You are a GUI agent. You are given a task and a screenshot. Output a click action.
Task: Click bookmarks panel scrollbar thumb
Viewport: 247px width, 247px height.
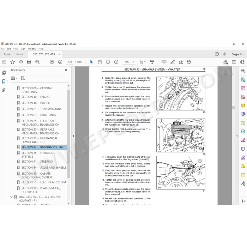point(68,134)
